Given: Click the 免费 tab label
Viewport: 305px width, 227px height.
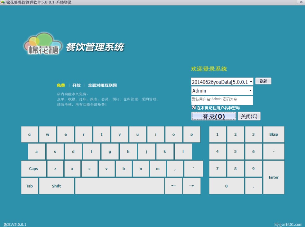Looking at the screenshot, I should tap(61, 85).
